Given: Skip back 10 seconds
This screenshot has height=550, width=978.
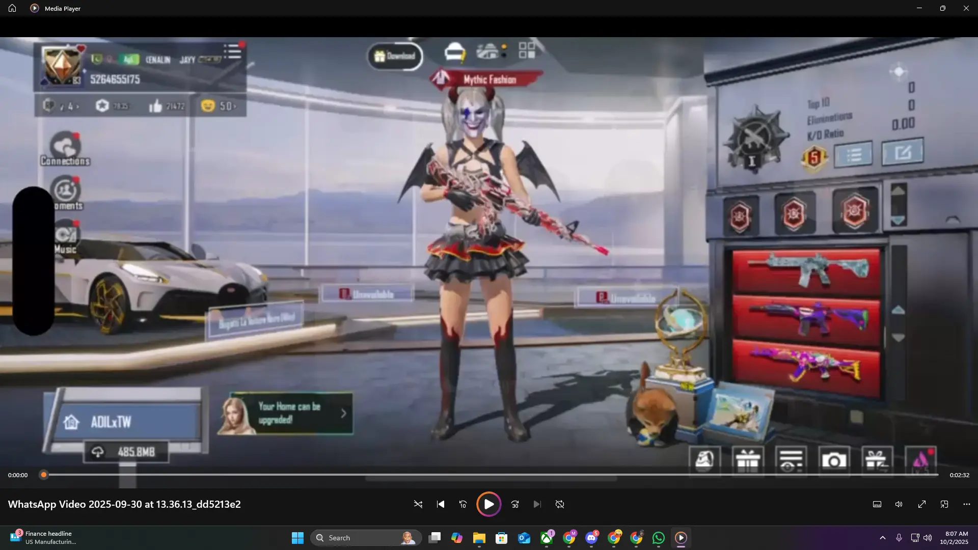Looking at the screenshot, I should click(463, 504).
